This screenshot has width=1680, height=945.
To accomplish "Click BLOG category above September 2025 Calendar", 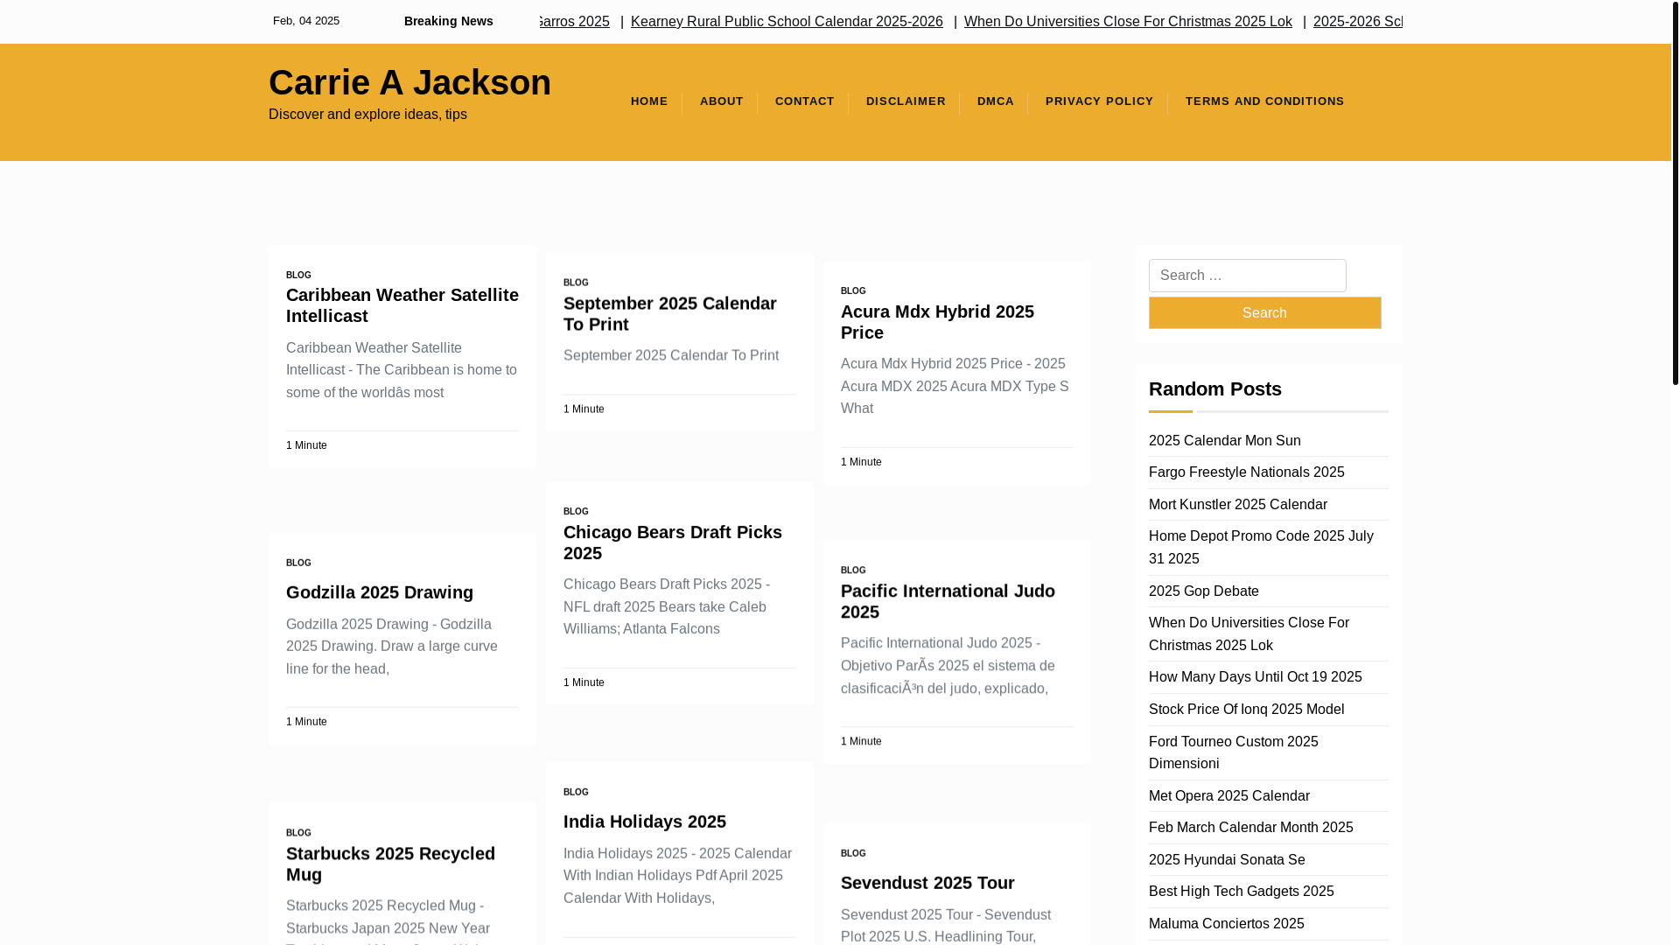I will coord(576,283).
